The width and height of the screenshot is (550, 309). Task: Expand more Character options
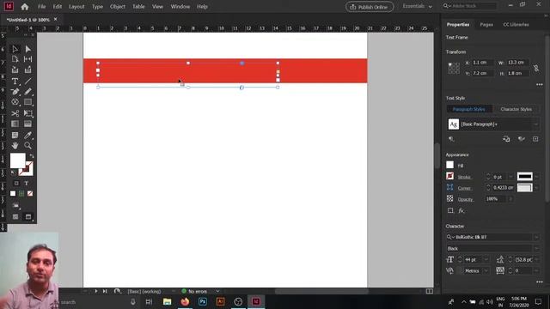click(540, 282)
